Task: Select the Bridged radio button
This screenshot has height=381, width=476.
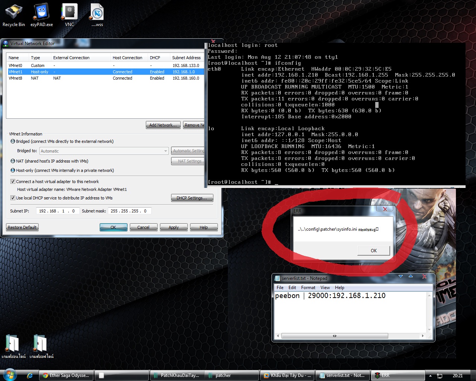Action: pos(13,141)
